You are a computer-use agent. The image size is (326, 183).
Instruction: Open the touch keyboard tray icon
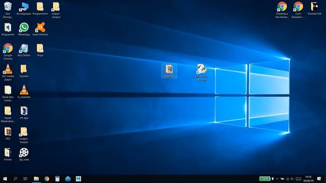pos(298,178)
